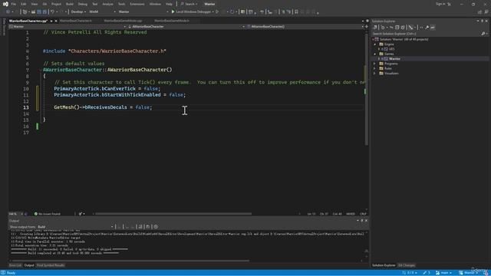Expand the Visualizers folder
Image resolution: width=491 pixels, height=276 pixels.
click(375, 74)
